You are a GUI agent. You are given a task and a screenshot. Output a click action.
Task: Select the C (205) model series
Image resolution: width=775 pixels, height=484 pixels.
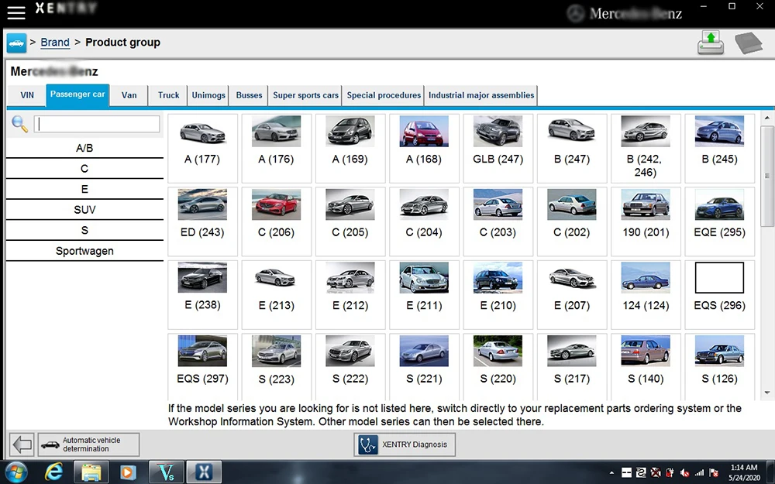pyautogui.click(x=350, y=221)
